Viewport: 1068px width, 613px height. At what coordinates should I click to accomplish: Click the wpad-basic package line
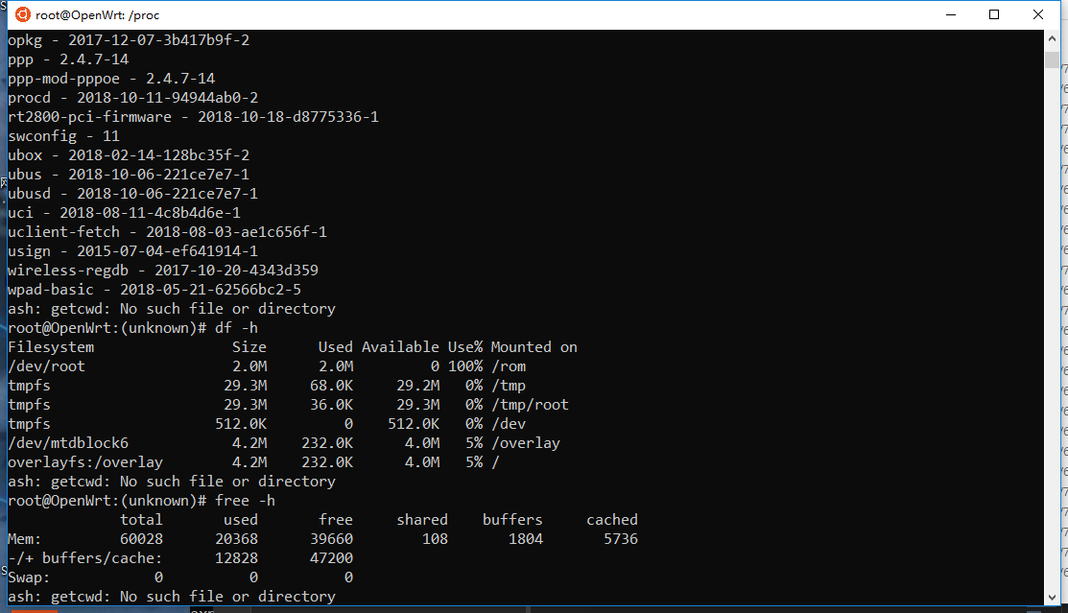pyautogui.click(x=154, y=290)
